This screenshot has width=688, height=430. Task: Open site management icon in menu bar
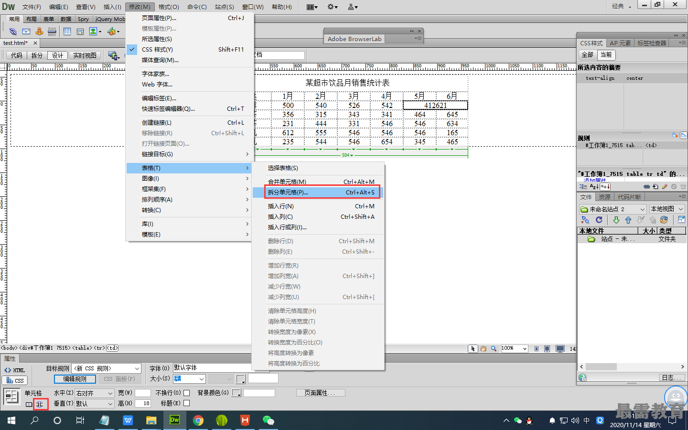click(353, 7)
